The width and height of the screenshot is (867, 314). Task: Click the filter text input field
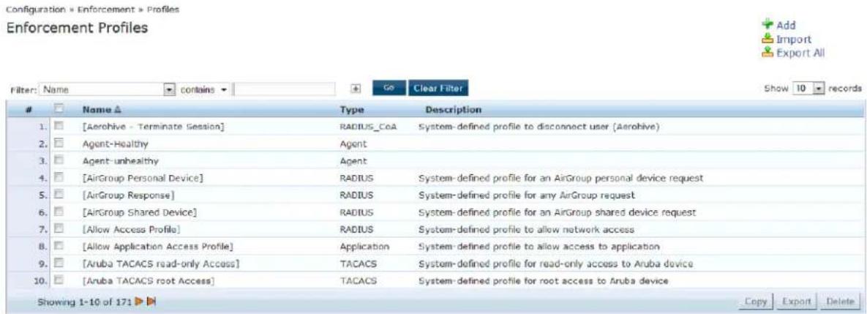284,89
